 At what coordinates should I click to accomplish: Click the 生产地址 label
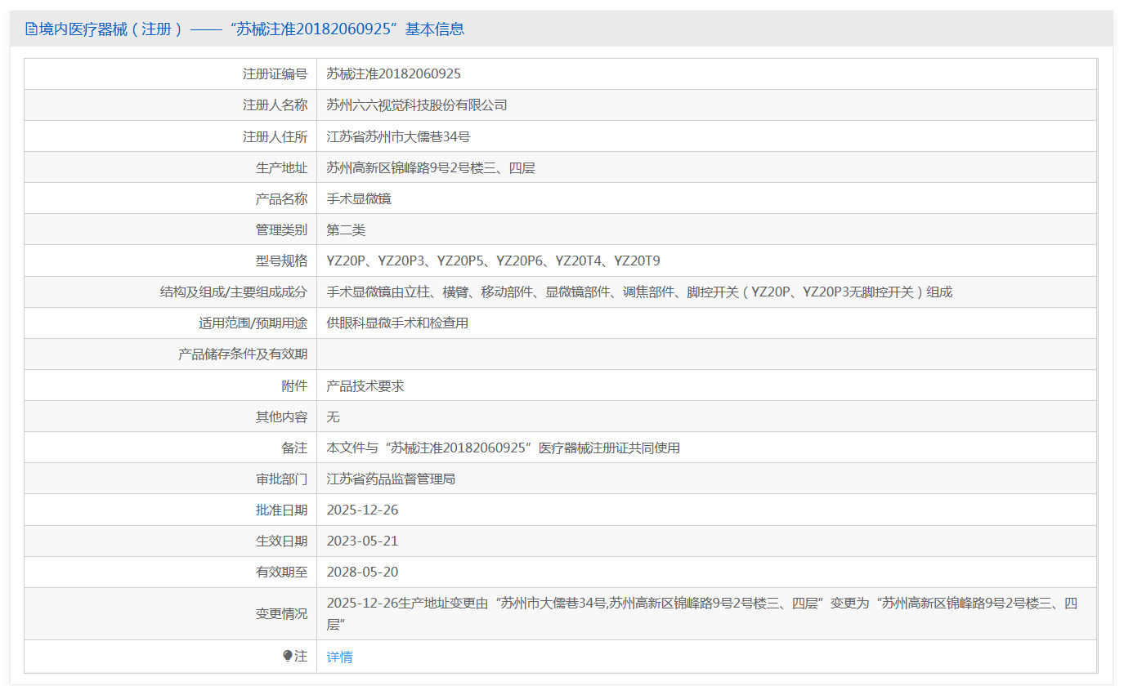[281, 167]
